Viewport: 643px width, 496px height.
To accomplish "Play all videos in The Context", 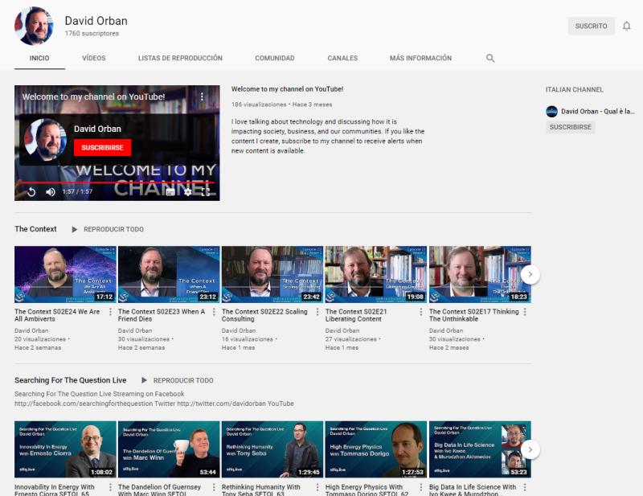I will click(x=108, y=229).
